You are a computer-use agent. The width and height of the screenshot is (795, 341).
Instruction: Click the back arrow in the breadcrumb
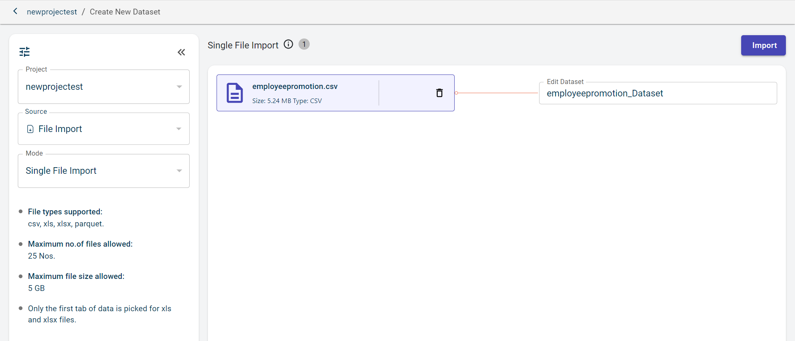[15, 11]
